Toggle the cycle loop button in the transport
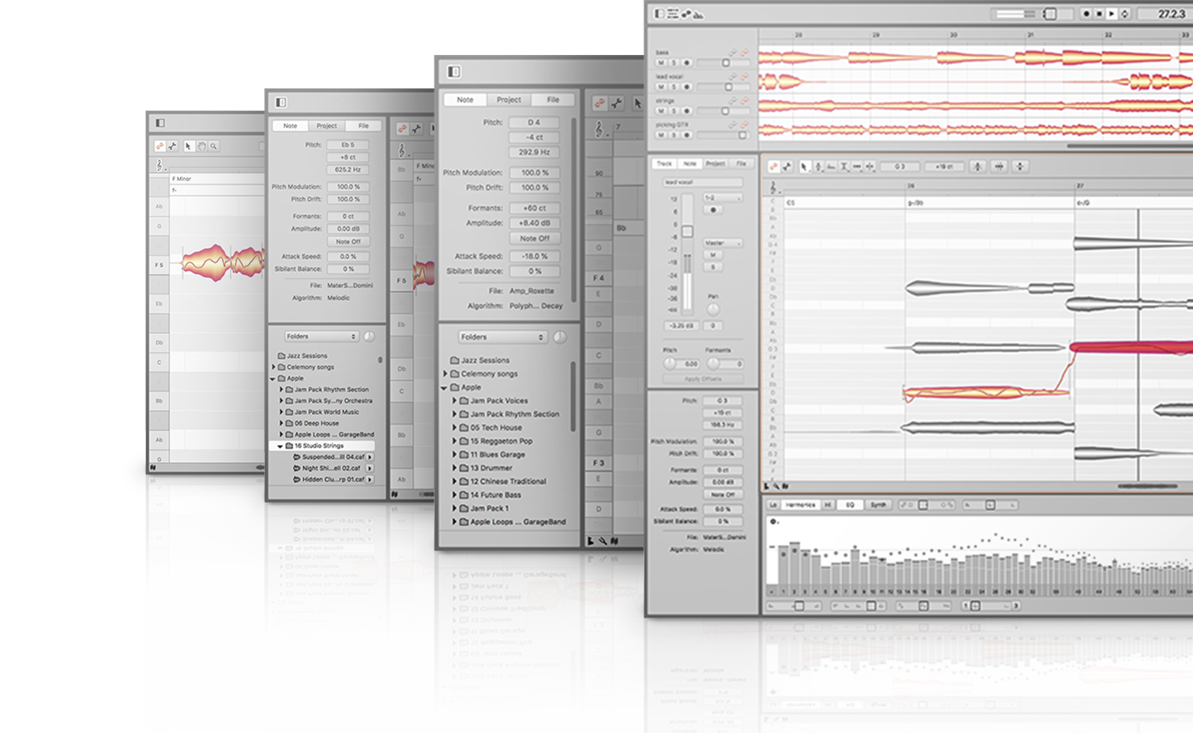Screen dimensions: 1193x733 tap(1125, 14)
